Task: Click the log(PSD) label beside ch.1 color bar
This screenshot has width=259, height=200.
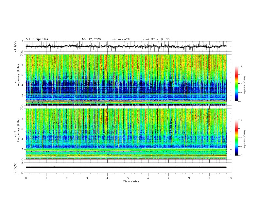Action: coord(245,85)
